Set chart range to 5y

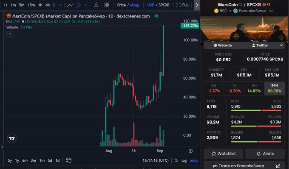(10, 160)
